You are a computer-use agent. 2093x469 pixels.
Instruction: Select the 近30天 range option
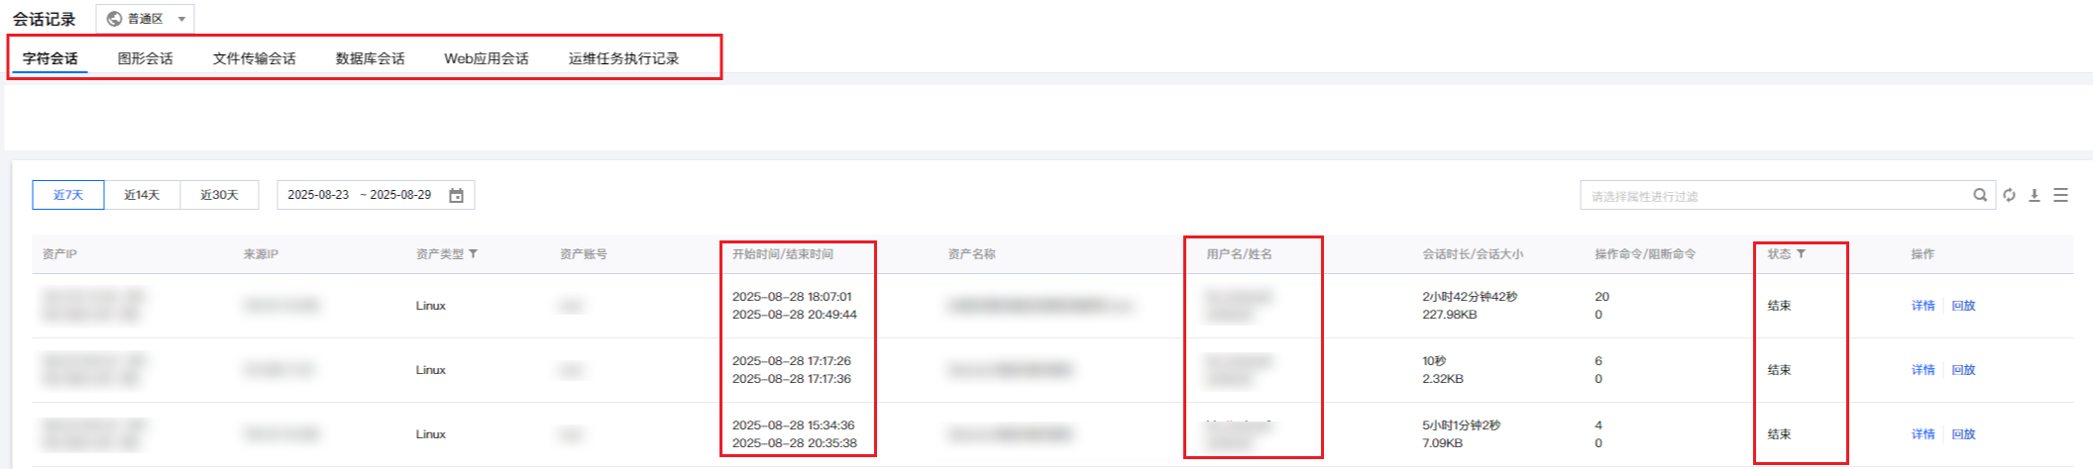click(x=219, y=195)
